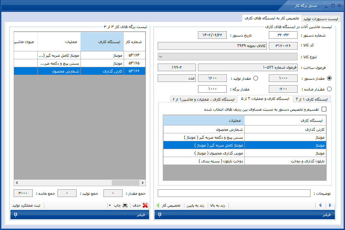Open ایستگاه کاری ، عملیات و ماشین tab

tap(203, 99)
